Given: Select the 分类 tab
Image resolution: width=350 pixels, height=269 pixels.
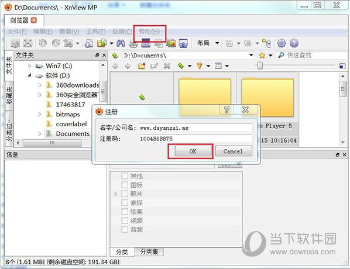Looking at the screenshot, I should [x=122, y=252].
